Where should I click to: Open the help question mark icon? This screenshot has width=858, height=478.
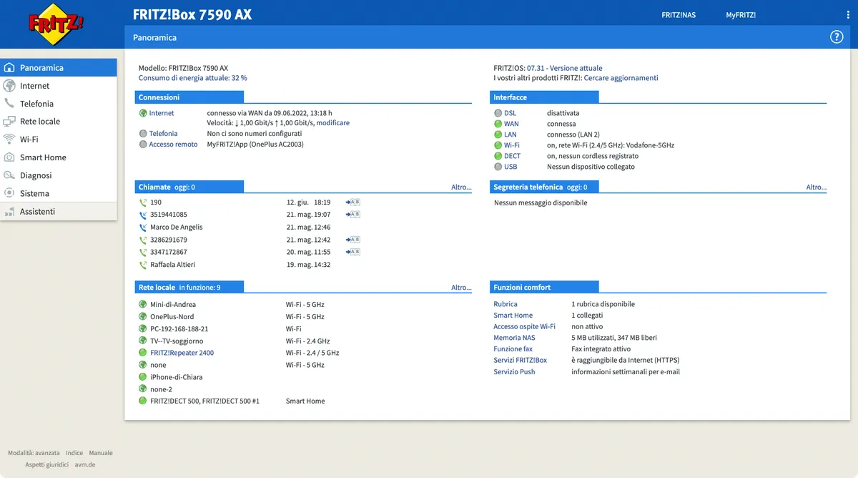pos(837,37)
